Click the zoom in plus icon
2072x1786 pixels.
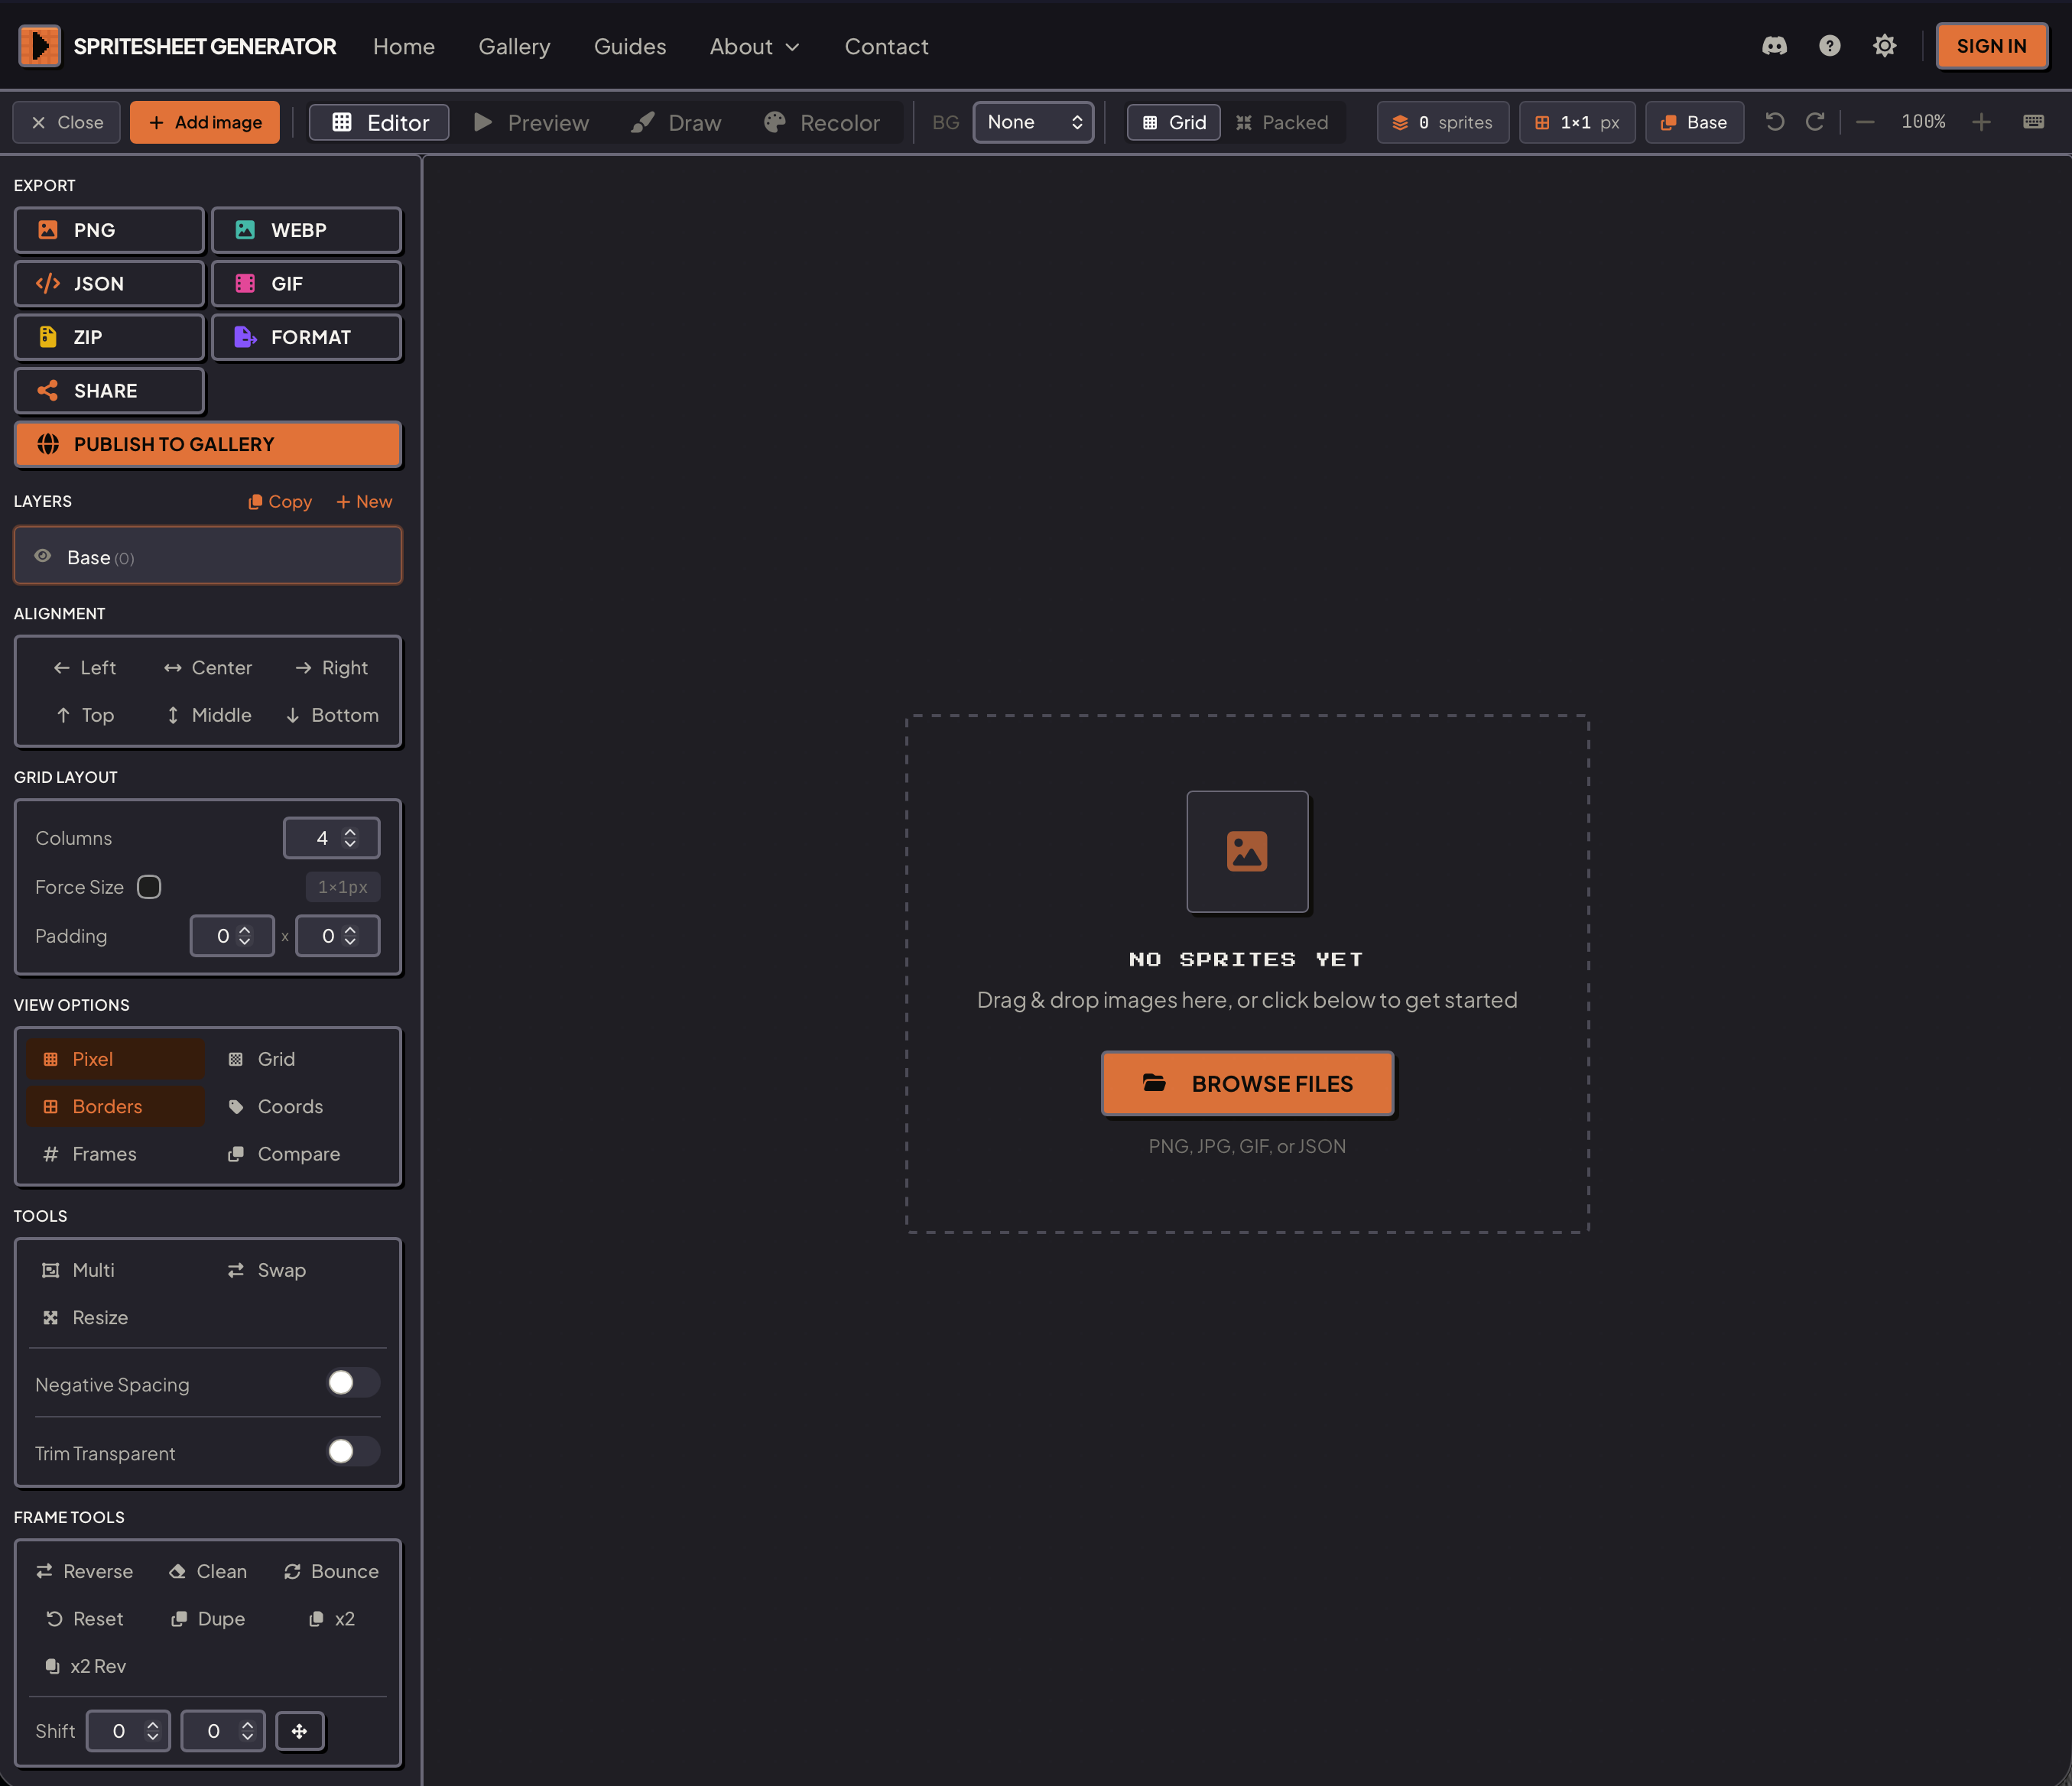[1981, 122]
